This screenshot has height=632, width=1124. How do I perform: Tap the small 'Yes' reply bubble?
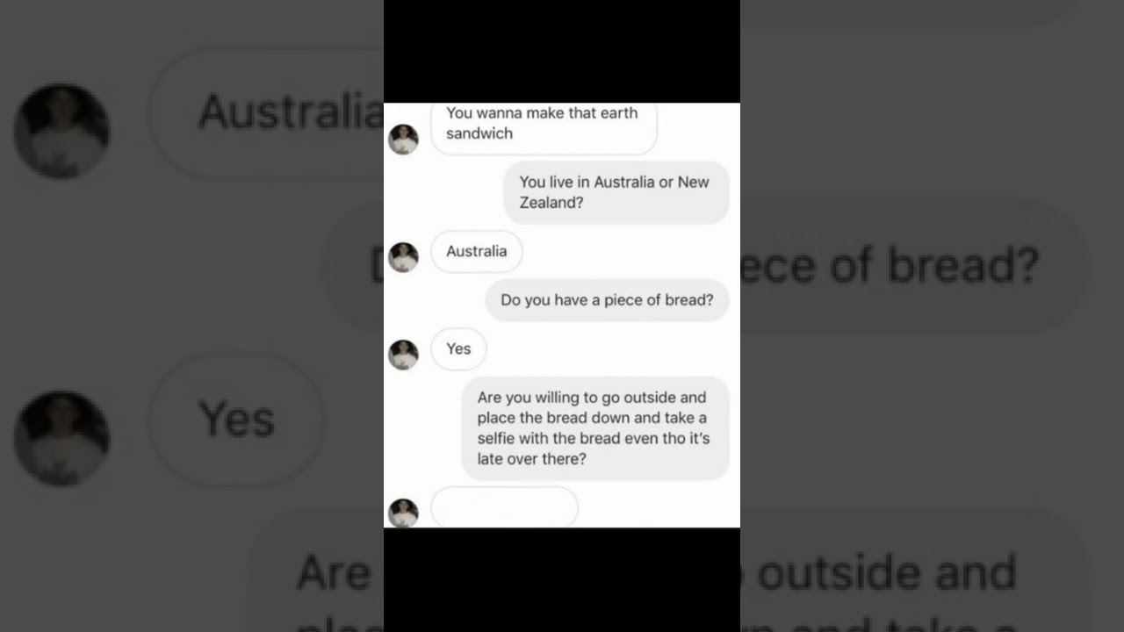click(458, 349)
